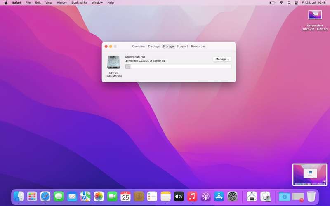Open System Preferences from the Dock
The width and height of the screenshot is (330, 206).
click(232, 197)
